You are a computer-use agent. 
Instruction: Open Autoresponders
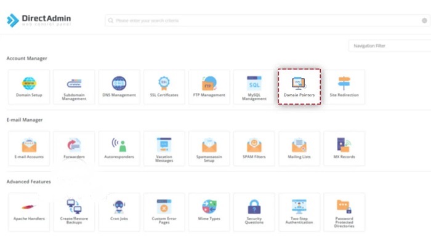(119, 148)
